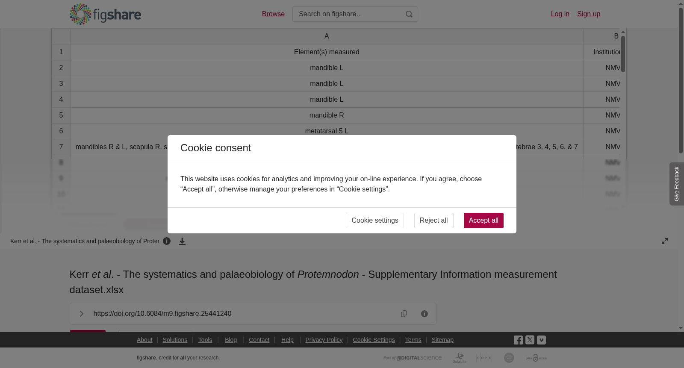Open figshare Facebook page

pos(518,340)
